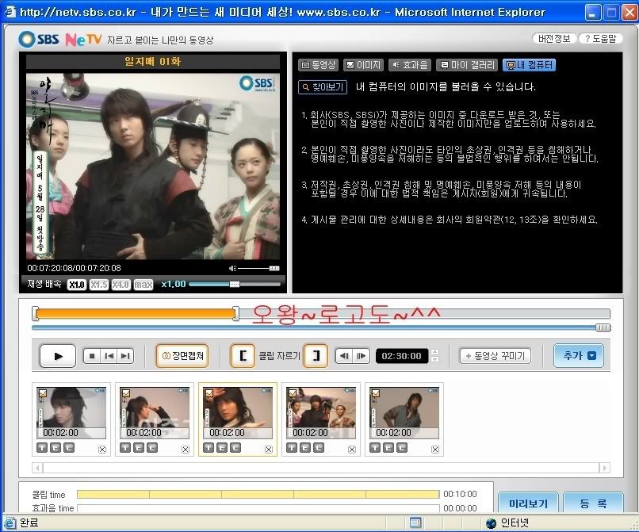Click the C icon on the first clip
Screen dimensions: 639x532
pyautogui.click(x=69, y=448)
